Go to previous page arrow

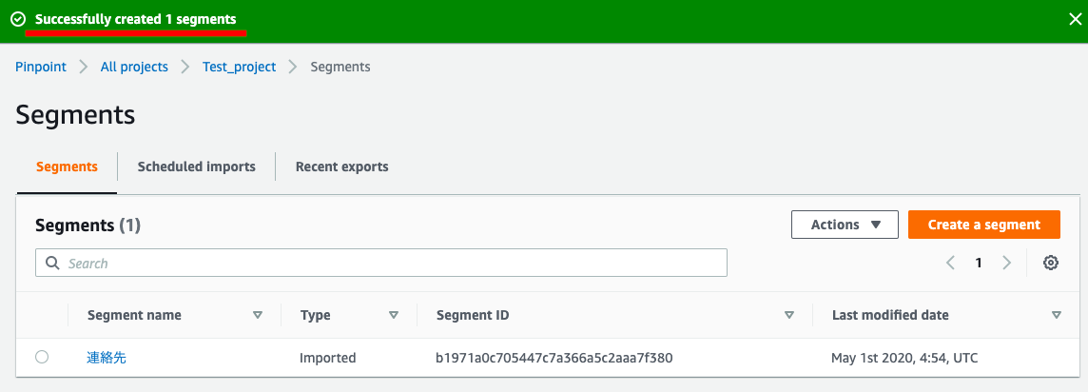[x=950, y=264]
